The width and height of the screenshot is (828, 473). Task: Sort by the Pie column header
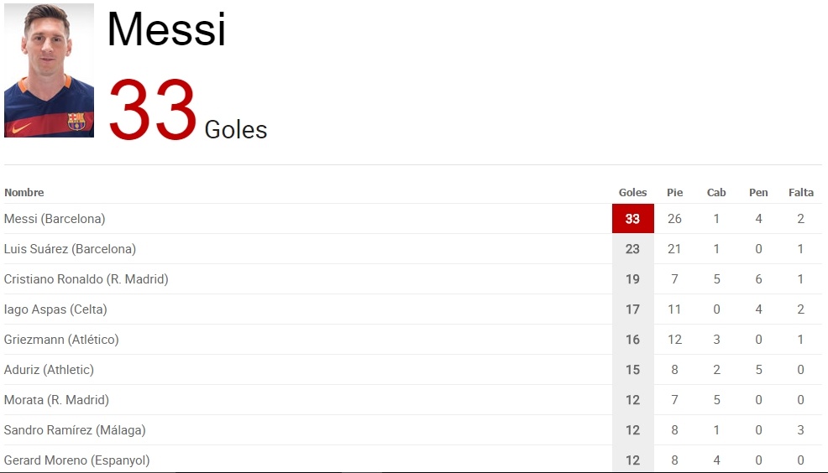pyautogui.click(x=674, y=193)
